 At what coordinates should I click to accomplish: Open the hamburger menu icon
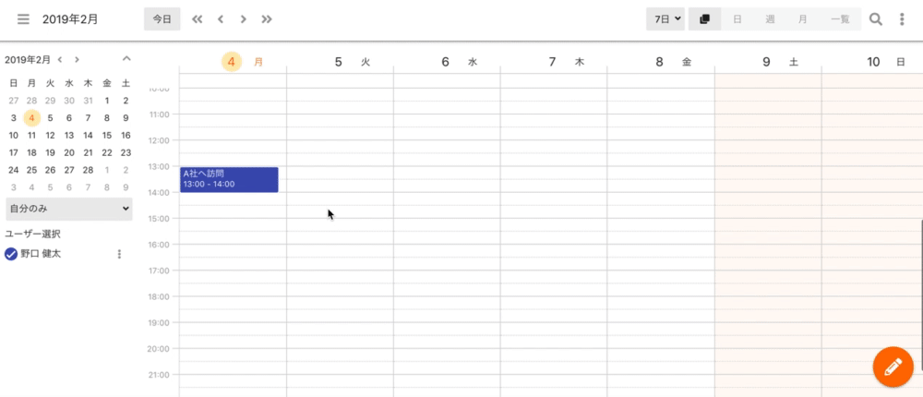[23, 19]
